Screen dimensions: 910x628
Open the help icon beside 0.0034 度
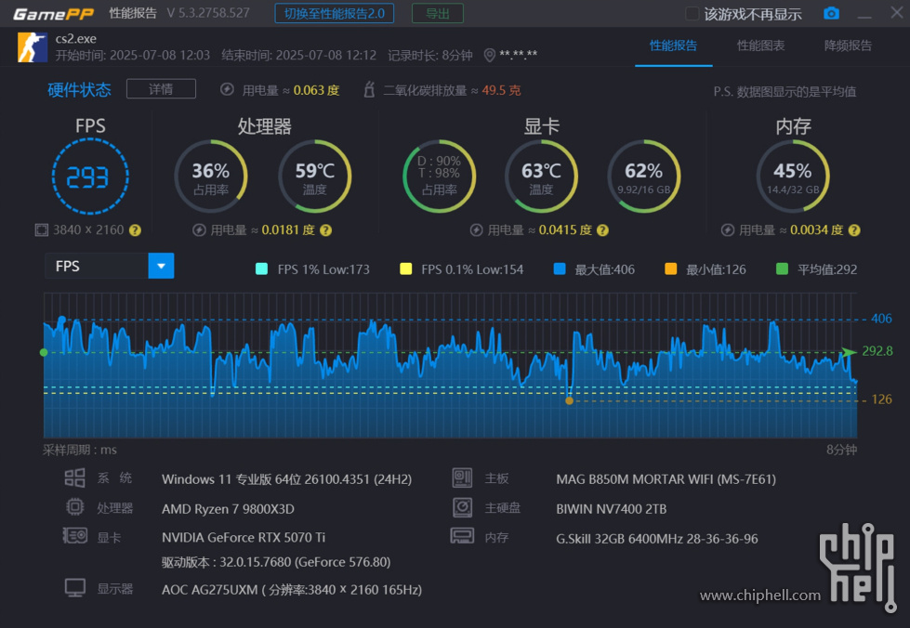[854, 230]
